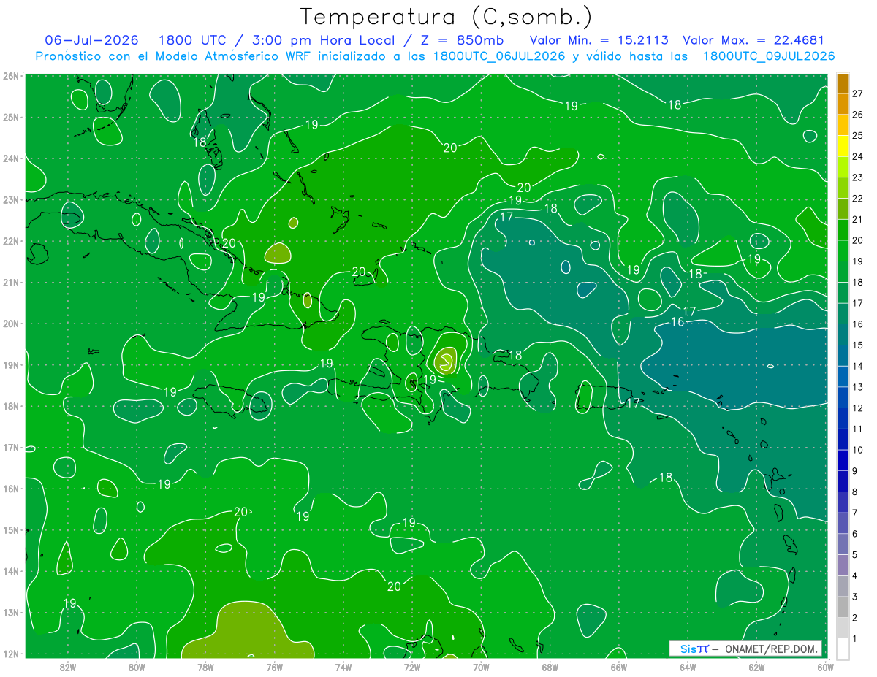Click the 60W longitude axis label
The image size is (877, 677).
click(825, 667)
